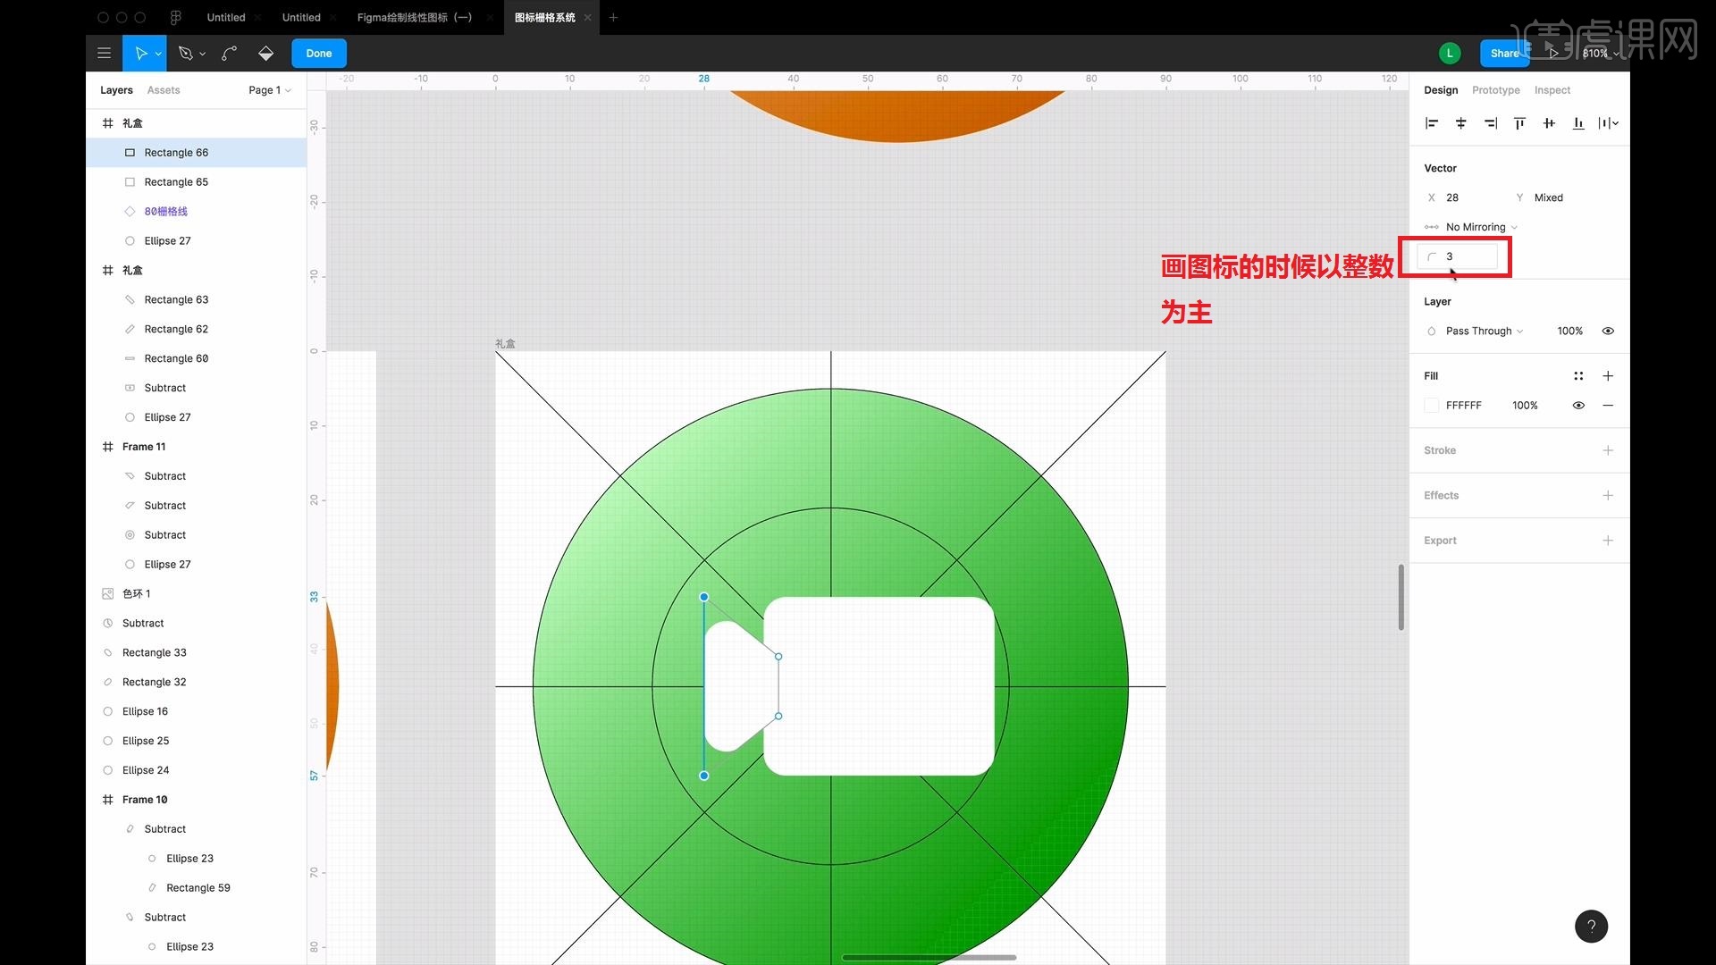1716x965 pixels.
Task: Close the Figma绘制线性图标 file tab
Action: pos(490,17)
